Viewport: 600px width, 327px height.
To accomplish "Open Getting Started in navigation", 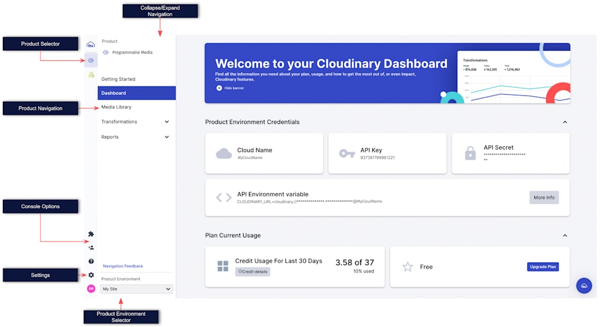I will click(x=118, y=79).
